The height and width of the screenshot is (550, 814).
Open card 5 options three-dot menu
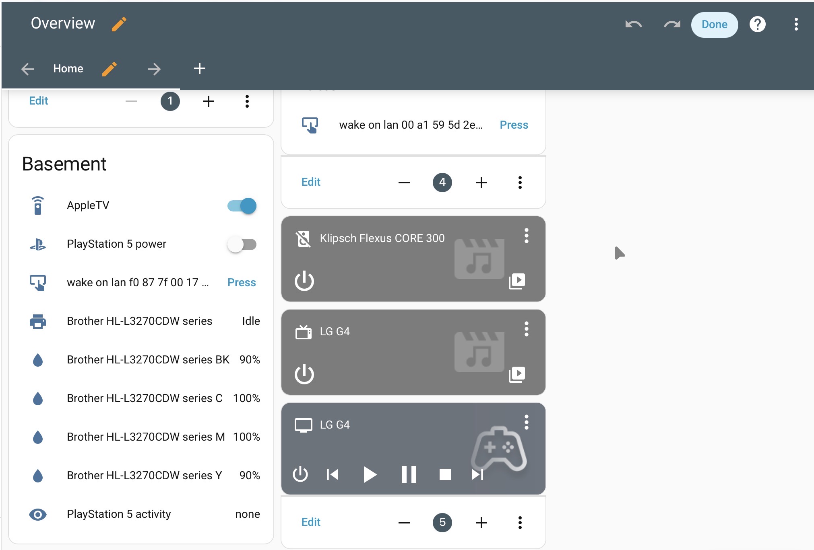(520, 523)
